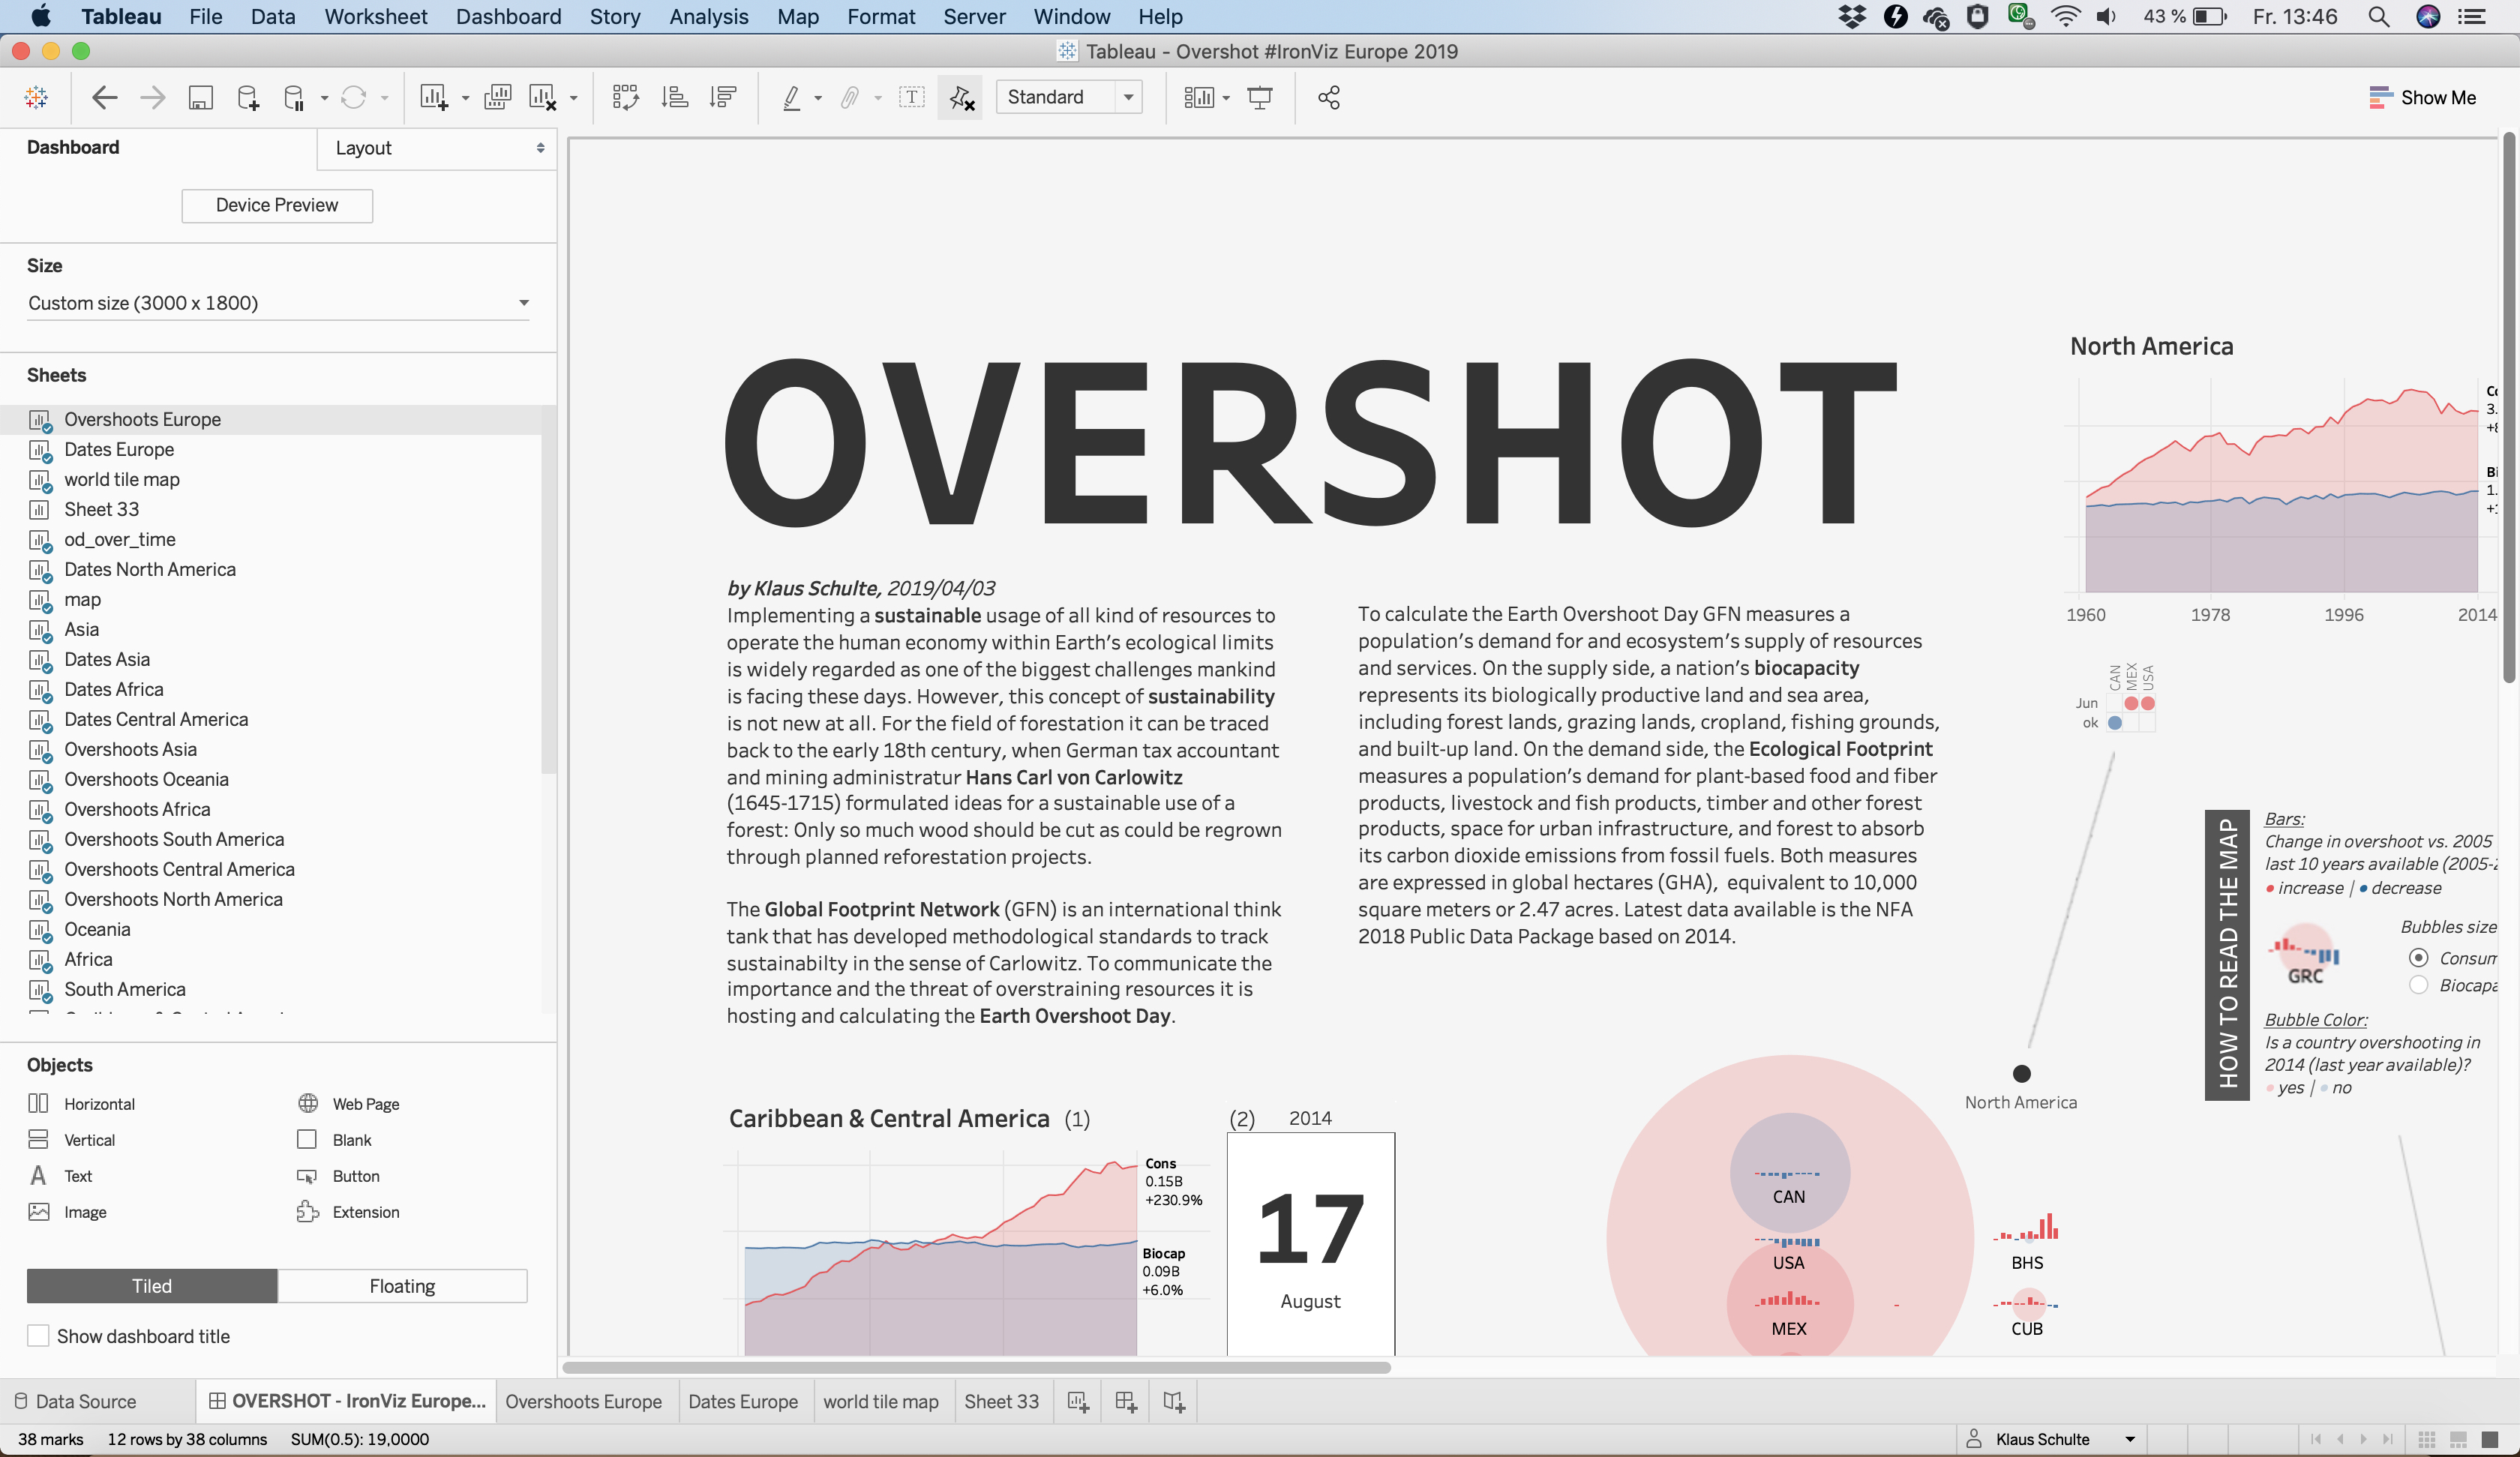Click the Refresh data icon

(353, 97)
